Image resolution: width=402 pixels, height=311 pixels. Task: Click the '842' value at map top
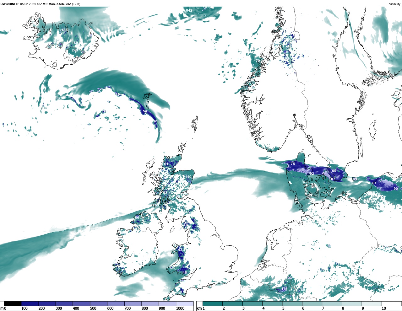(189, 10)
